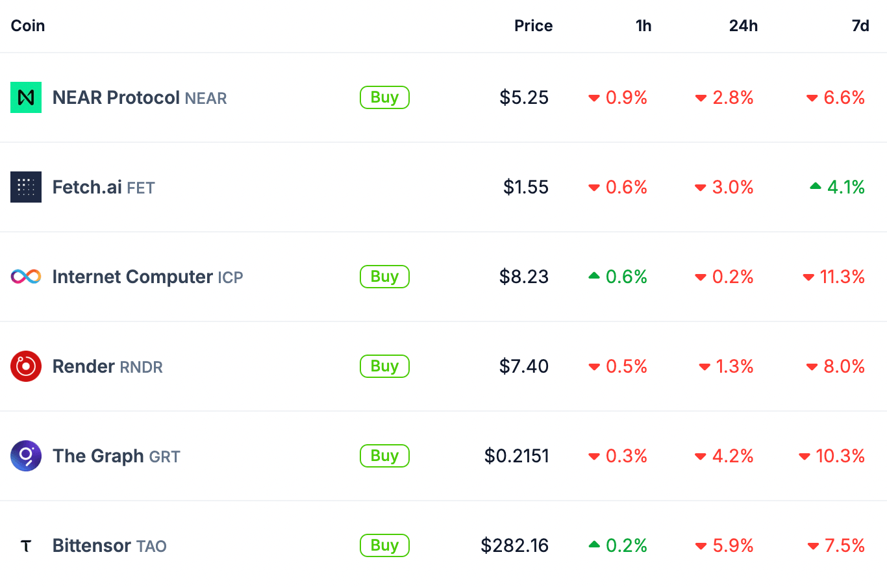Screen dimensions: 887x587
Task: Hit the Buy button for The Graph
Action: 384,456
